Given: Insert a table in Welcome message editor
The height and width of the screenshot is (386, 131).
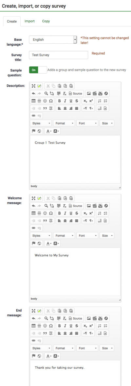Looking at the screenshot, I should [x=34, y=213].
